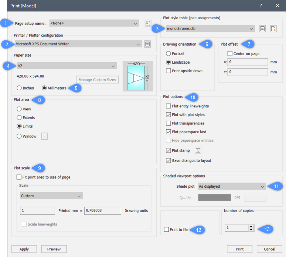Expand the A2 paper size dropdown
Image resolution: width=286 pixels, height=257 pixels.
click(x=67, y=66)
